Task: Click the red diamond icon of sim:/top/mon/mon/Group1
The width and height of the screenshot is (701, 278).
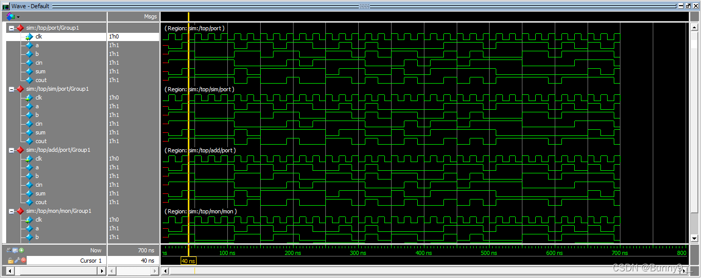Action: 20,211
